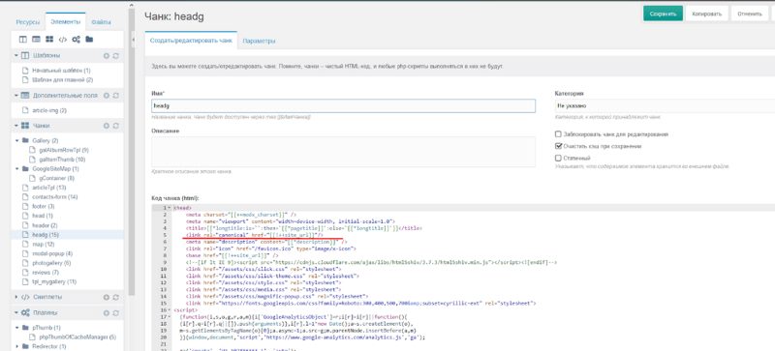Image resolution: width=775 pixels, height=351 pixels.
Task: Toggle Очистить кэш при сохранении checkbox
Action: point(559,146)
